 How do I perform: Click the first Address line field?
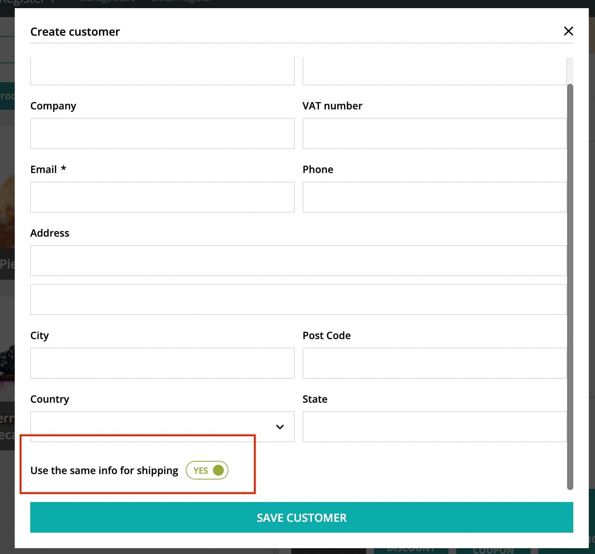[298, 261]
